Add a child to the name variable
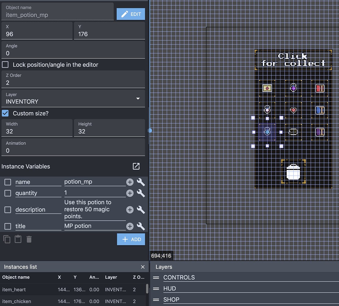Viewport: 339px width, 306px height. click(129, 182)
